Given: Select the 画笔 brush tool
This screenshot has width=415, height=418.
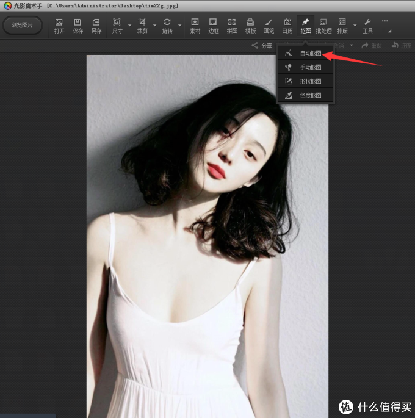Looking at the screenshot, I should (x=269, y=26).
